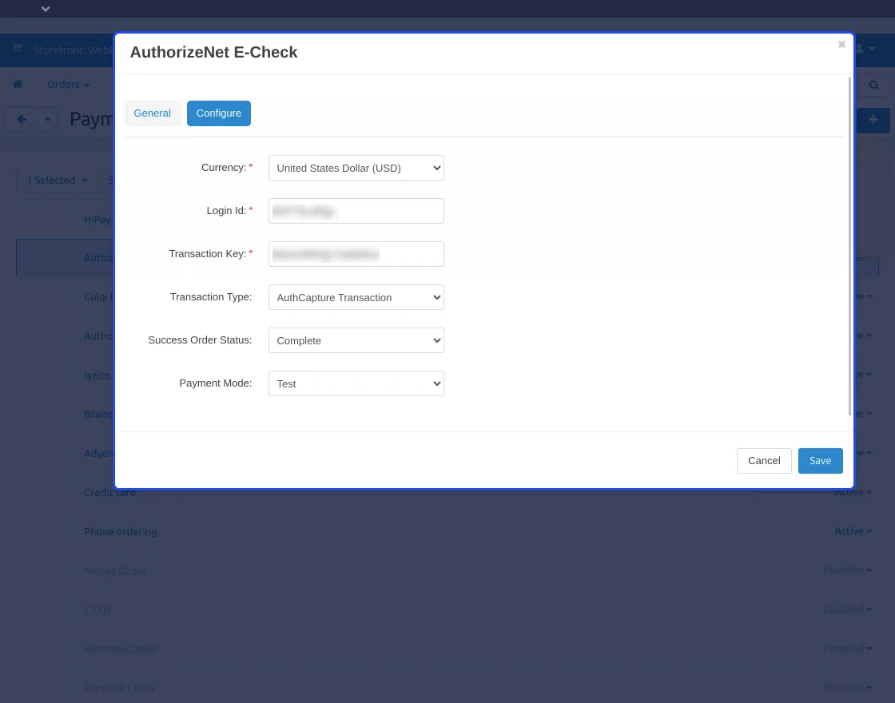Open the Purchase Order payment method

coord(120,649)
